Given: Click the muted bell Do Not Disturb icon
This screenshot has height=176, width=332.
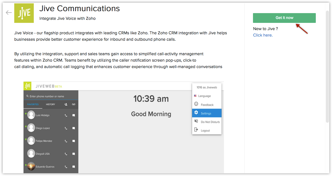Looking at the screenshot, I should (x=196, y=121).
